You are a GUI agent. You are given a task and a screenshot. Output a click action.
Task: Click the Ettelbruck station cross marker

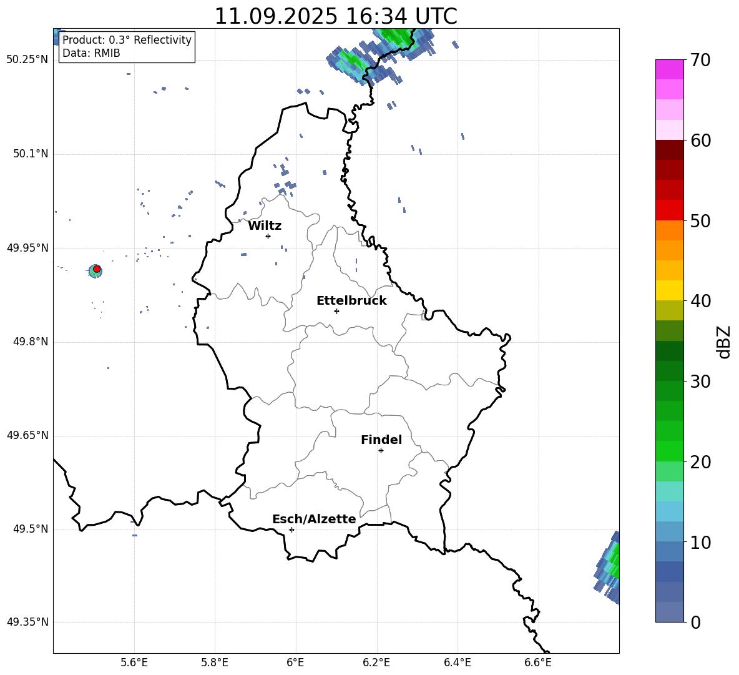point(336,311)
